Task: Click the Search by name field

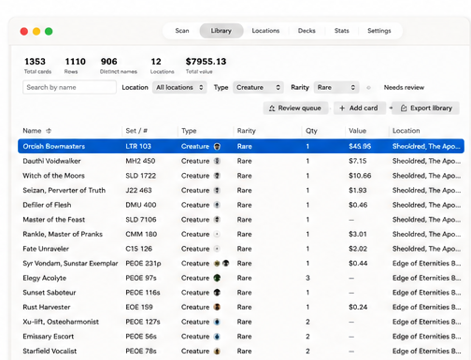Action: pyautogui.click(x=69, y=87)
